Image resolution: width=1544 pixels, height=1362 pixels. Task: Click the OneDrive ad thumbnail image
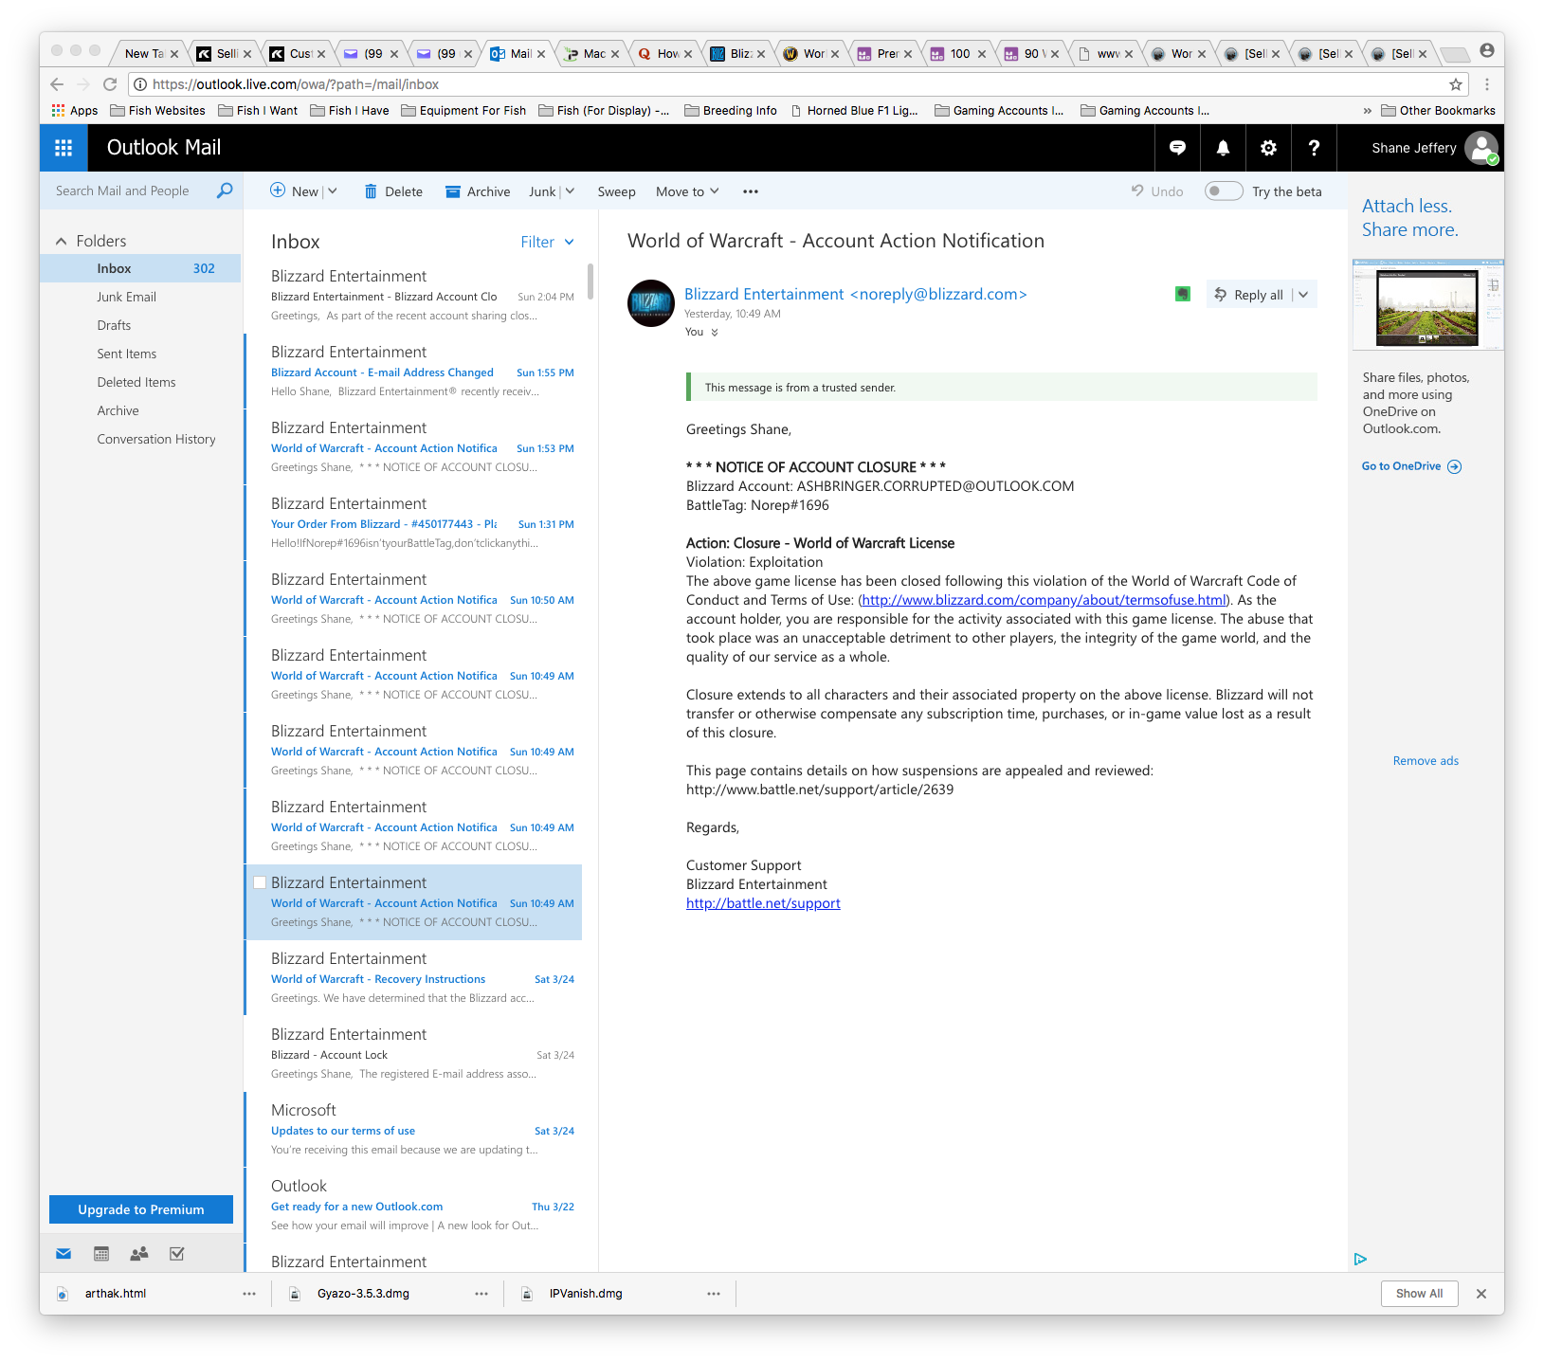(x=1427, y=305)
